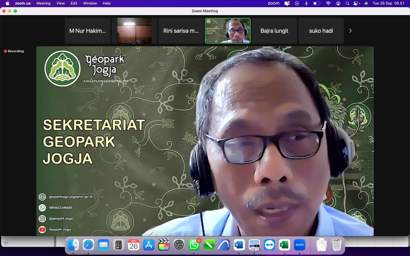Viewport: 410px width, 256px height.
Task: Open WhatsApp with 6 notifications
Action: coord(194,245)
